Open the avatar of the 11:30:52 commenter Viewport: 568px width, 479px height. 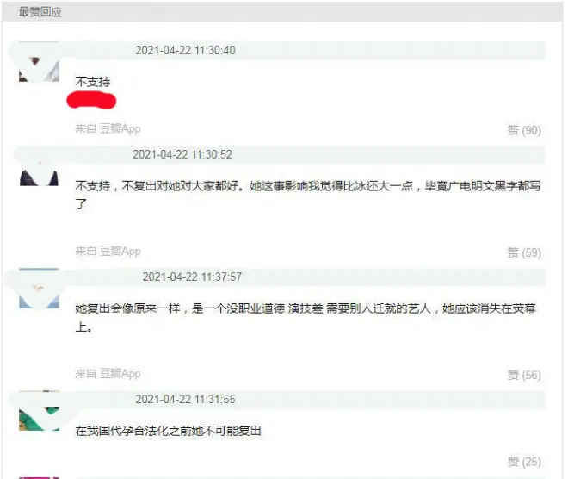tap(39, 166)
